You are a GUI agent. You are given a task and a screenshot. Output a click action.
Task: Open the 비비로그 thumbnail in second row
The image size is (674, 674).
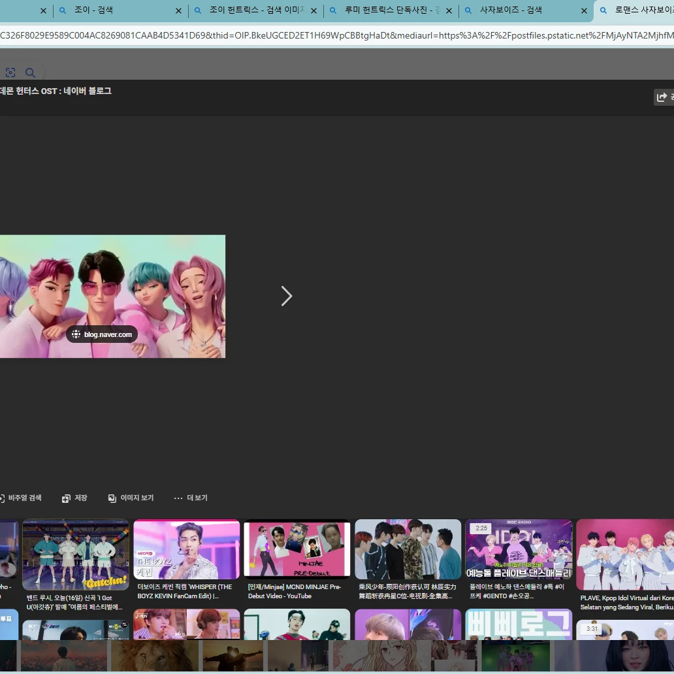click(519, 624)
